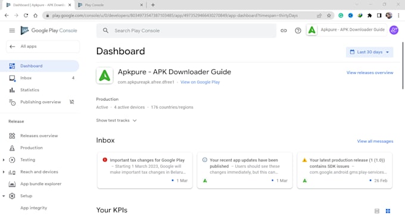Open the purple account avatar
Screen dimensions: 405x215
tap(394, 30)
